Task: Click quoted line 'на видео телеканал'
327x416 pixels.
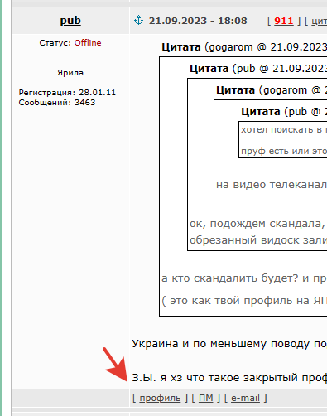Action: pyautogui.click(x=272, y=185)
